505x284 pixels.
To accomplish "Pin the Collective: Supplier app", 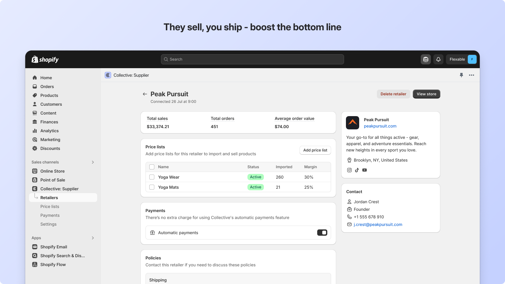I will [461, 75].
